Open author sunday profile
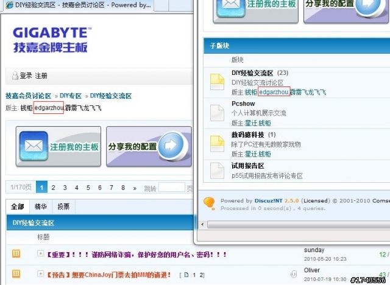390x285 pixels. click(314, 250)
